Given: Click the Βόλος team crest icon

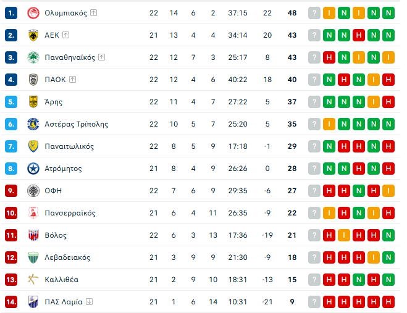Looking at the screenshot, I should (x=33, y=235).
